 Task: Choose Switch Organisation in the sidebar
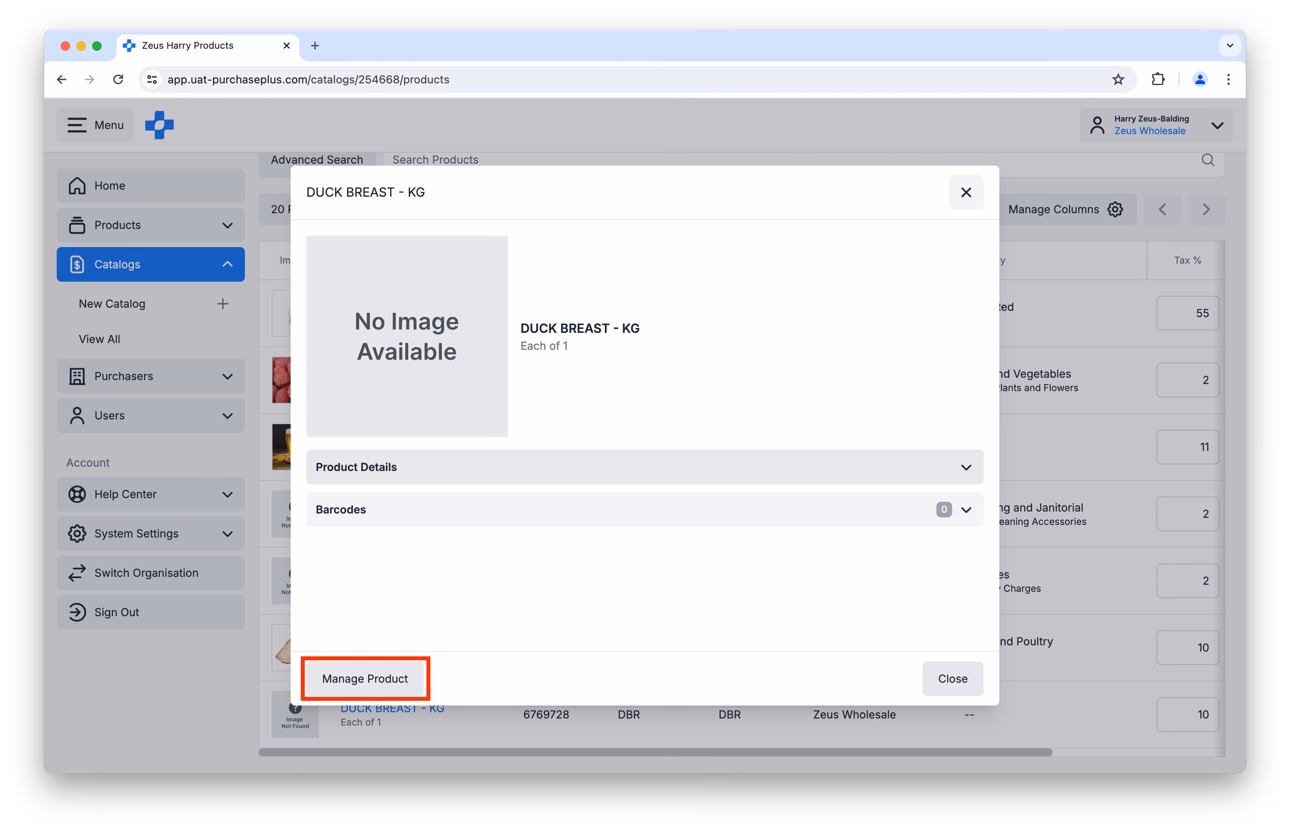click(151, 573)
